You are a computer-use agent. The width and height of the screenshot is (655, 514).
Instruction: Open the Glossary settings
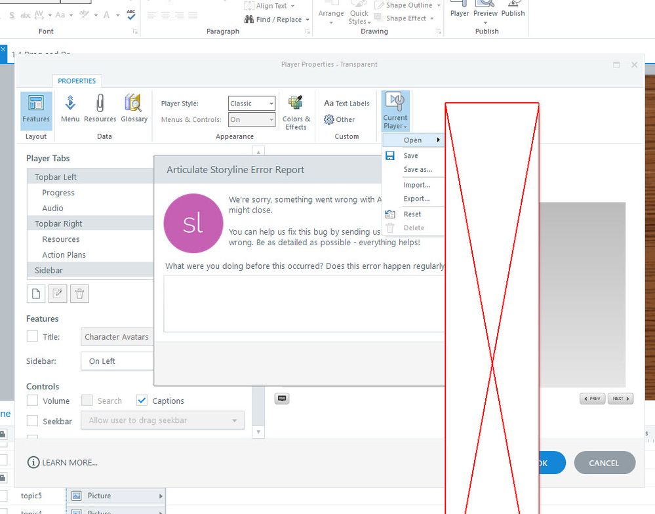[x=134, y=109]
